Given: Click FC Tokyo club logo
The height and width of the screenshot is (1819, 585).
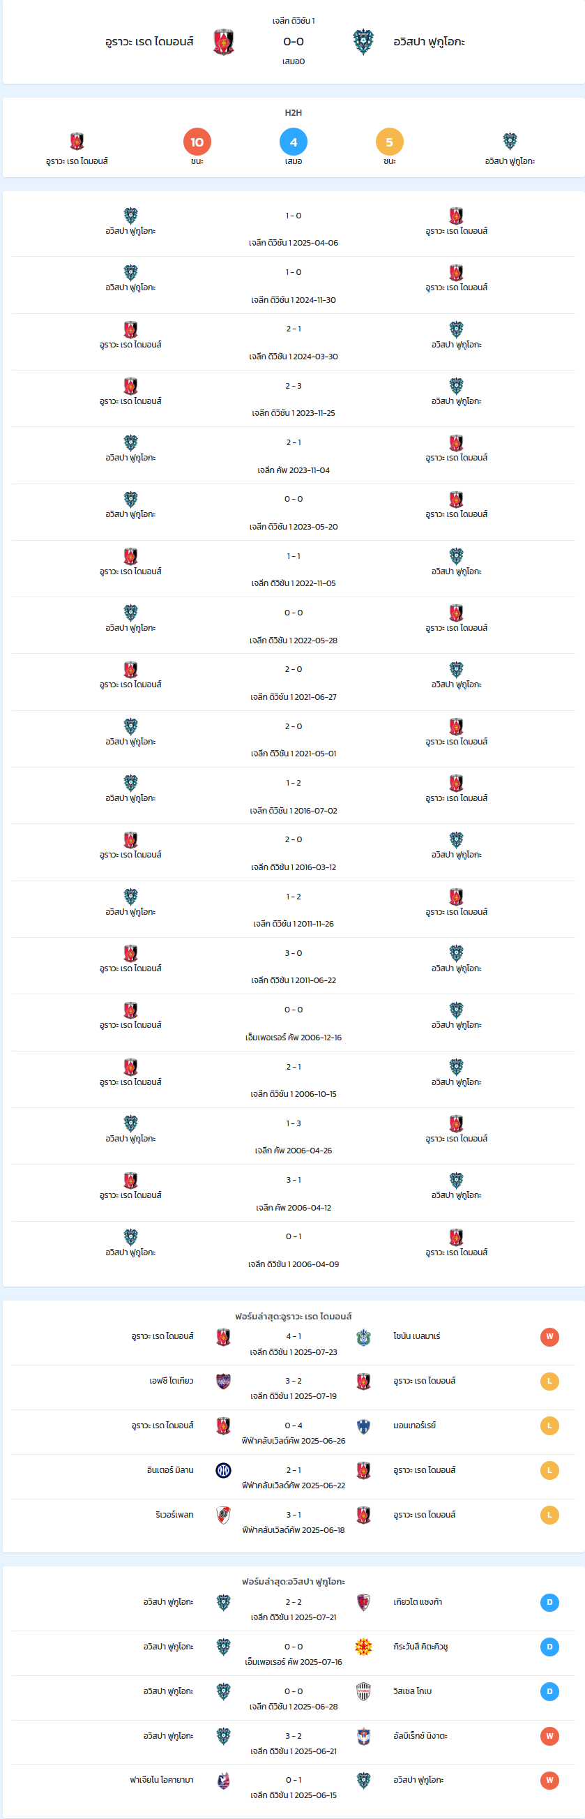Looking at the screenshot, I should [x=223, y=1382].
